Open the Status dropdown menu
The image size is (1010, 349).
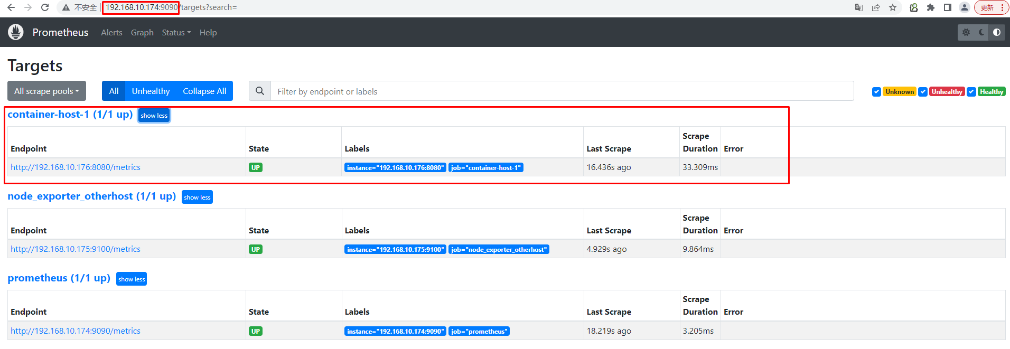(x=176, y=32)
